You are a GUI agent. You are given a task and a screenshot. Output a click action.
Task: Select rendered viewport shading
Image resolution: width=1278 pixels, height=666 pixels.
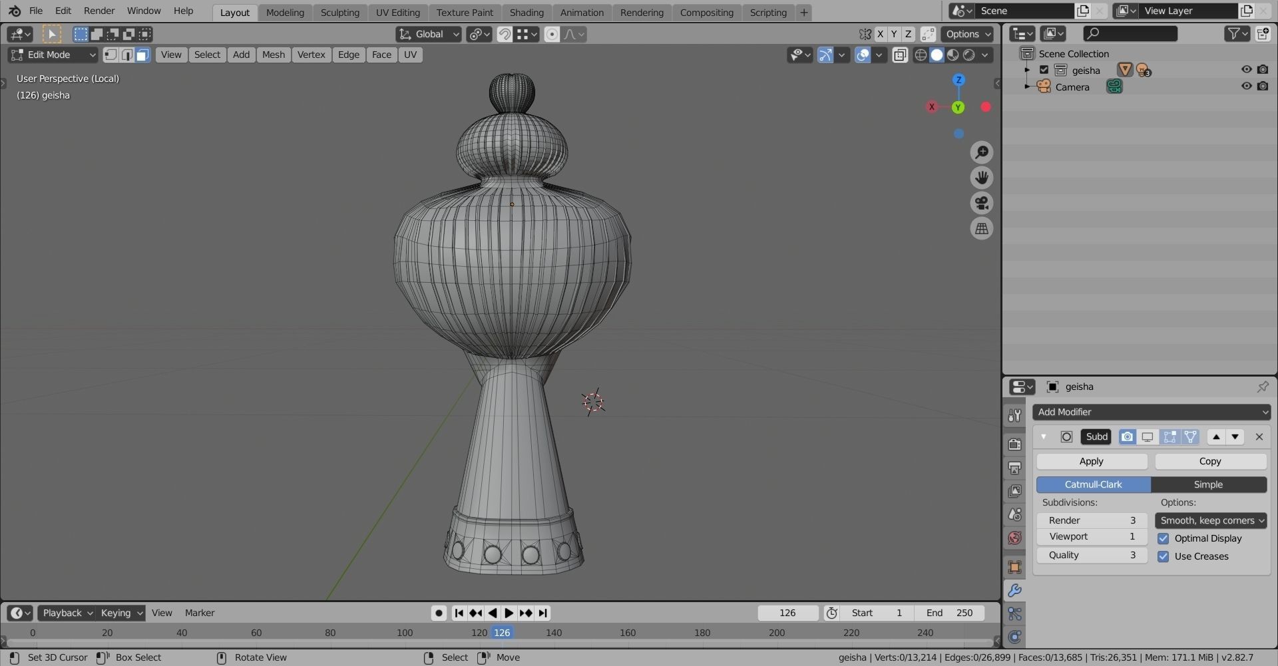[968, 55]
